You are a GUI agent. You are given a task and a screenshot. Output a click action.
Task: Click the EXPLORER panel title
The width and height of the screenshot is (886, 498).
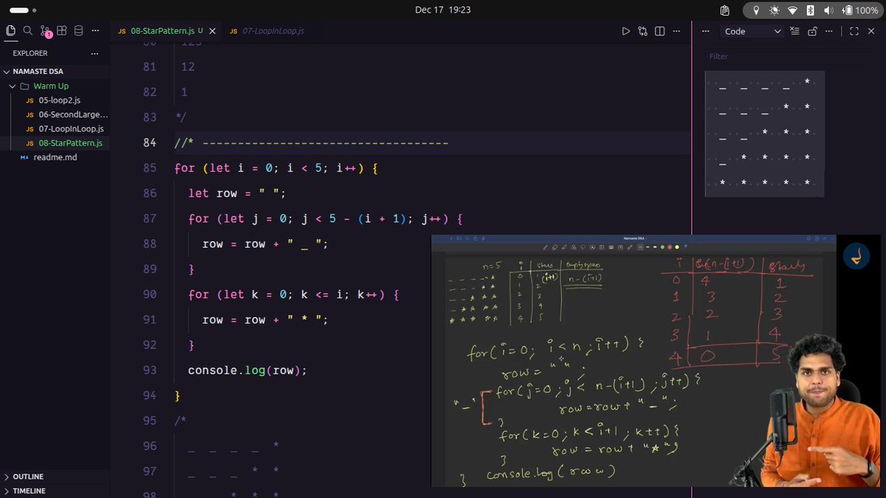point(30,53)
